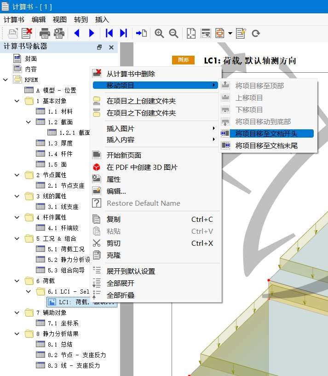Screen dimensions: 328x376
Task: Zoom out with magnifier minus icon
Action: point(173,33)
